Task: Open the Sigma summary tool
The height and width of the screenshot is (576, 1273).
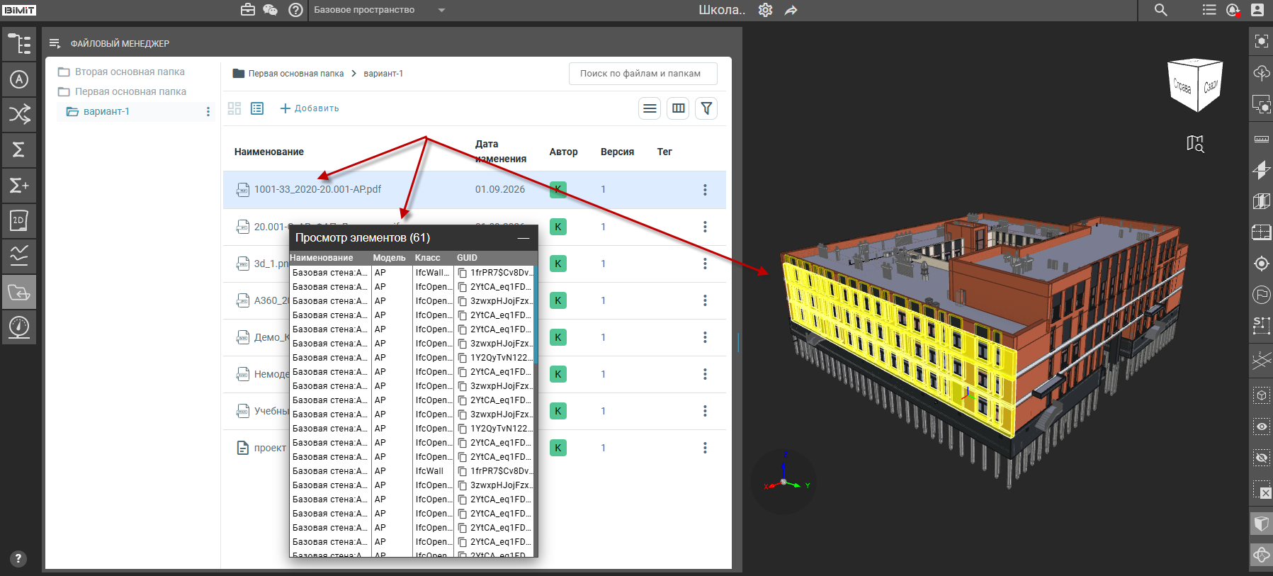Action: pos(19,149)
